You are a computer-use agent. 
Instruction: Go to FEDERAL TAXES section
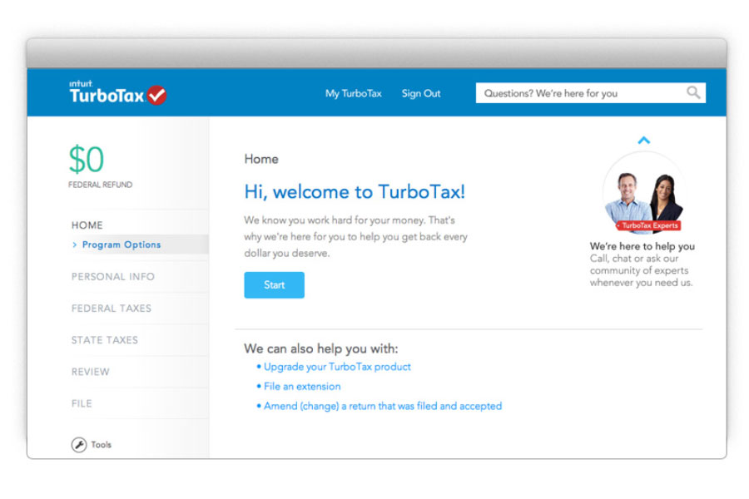tap(112, 309)
